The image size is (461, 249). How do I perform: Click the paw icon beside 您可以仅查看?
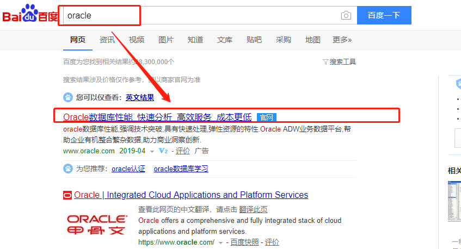point(68,97)
